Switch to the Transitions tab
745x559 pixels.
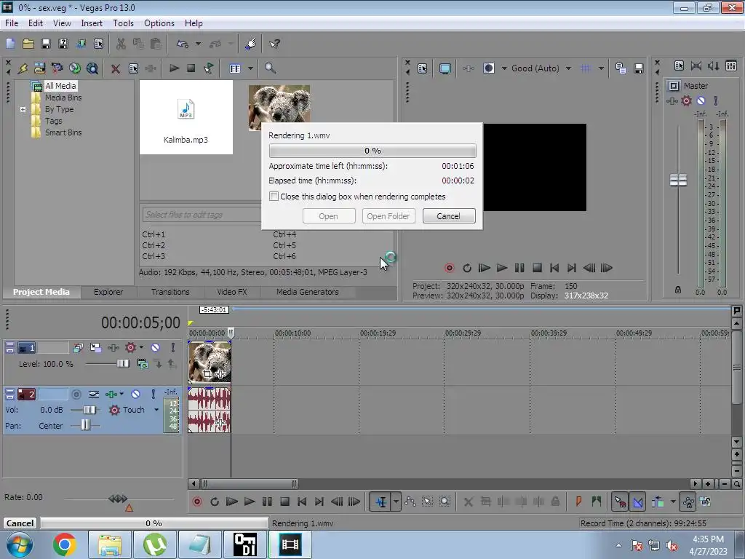pyautogui.click(x=170, y=292)
